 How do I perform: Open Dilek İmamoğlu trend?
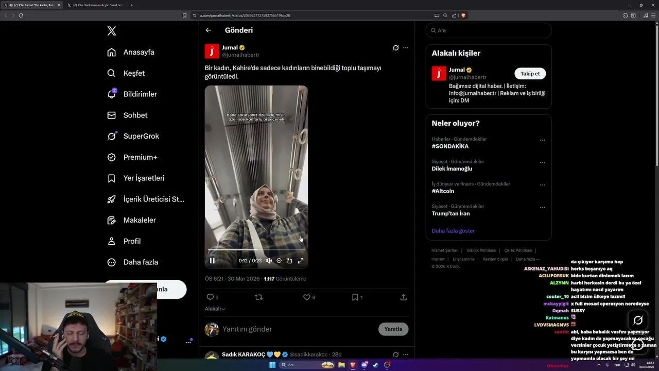pos(452,168)
